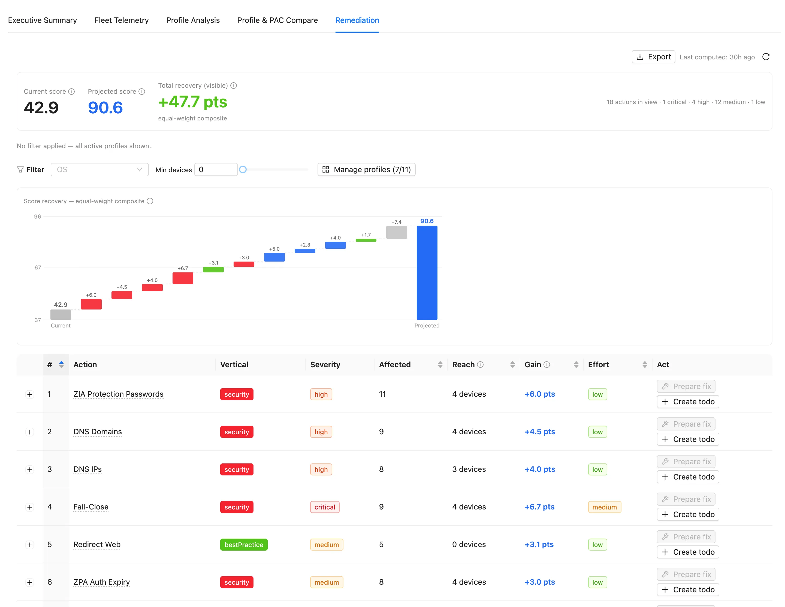Click the 18 actions in view summary text
The image size is (785, 607).
coord(686,102)
